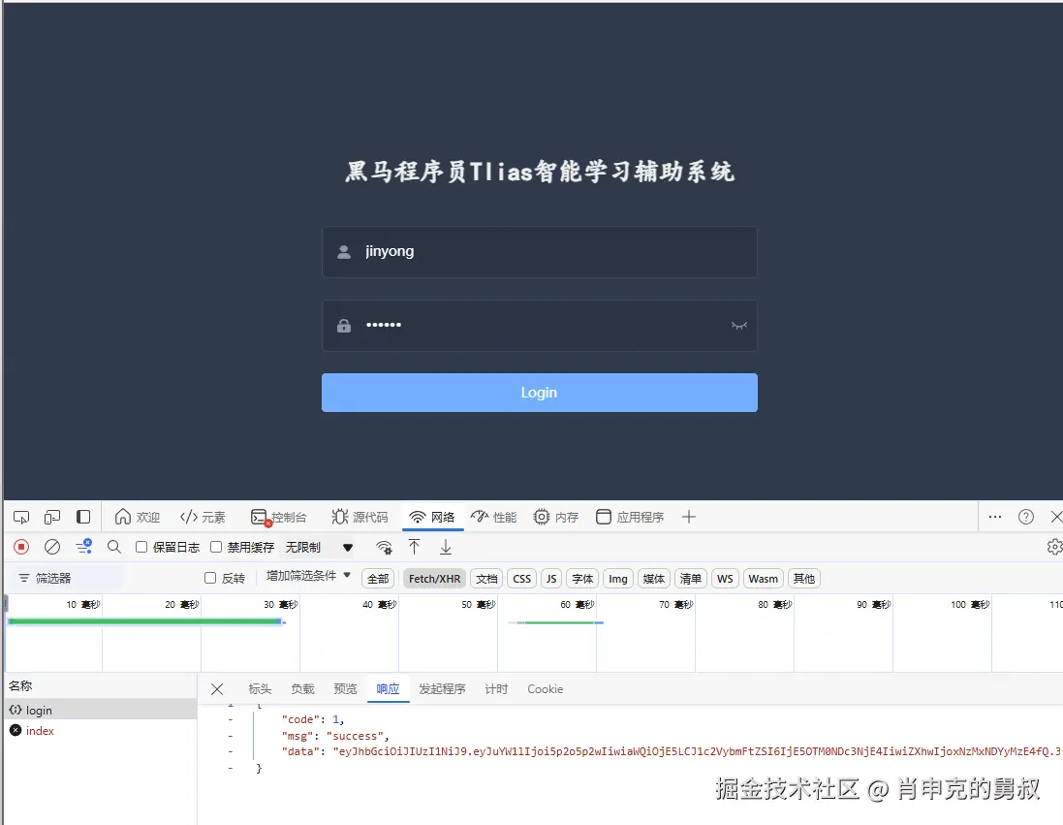The image size is (1063, 825).
Task: Enable the 保留日志 checkbox
Action: coord(141,547)
